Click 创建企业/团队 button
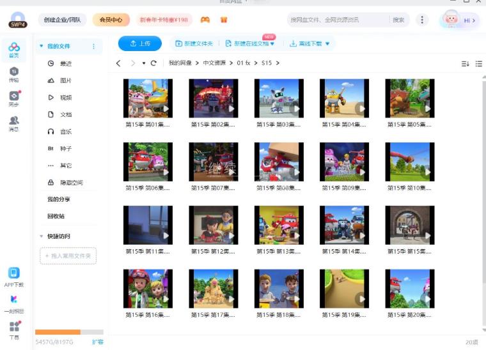 tap(62, 20)
